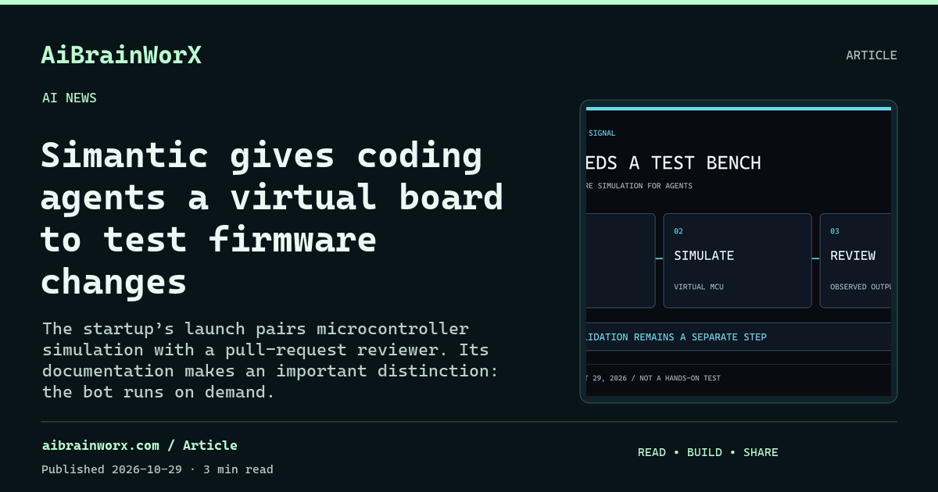Select the AI NEWS category tag

tap(70, 98)
